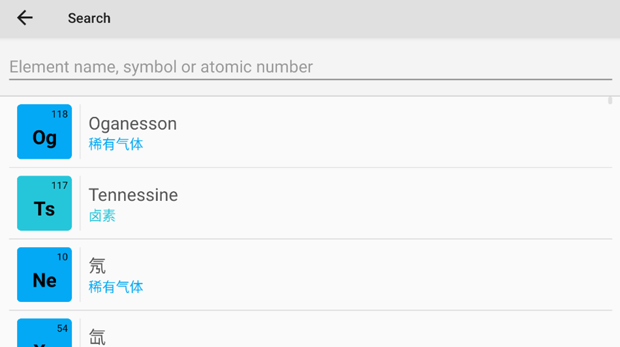Open the Ne element tile

[x=44, y=275]
